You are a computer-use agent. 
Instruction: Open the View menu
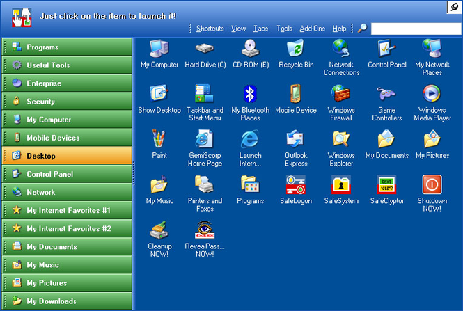[238, 29]
